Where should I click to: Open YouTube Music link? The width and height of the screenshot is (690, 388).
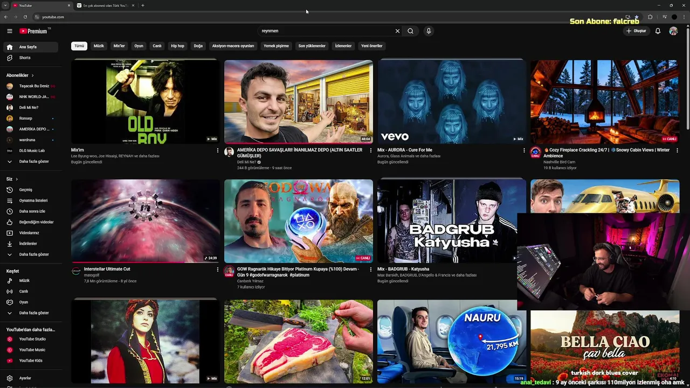(32, 350)
